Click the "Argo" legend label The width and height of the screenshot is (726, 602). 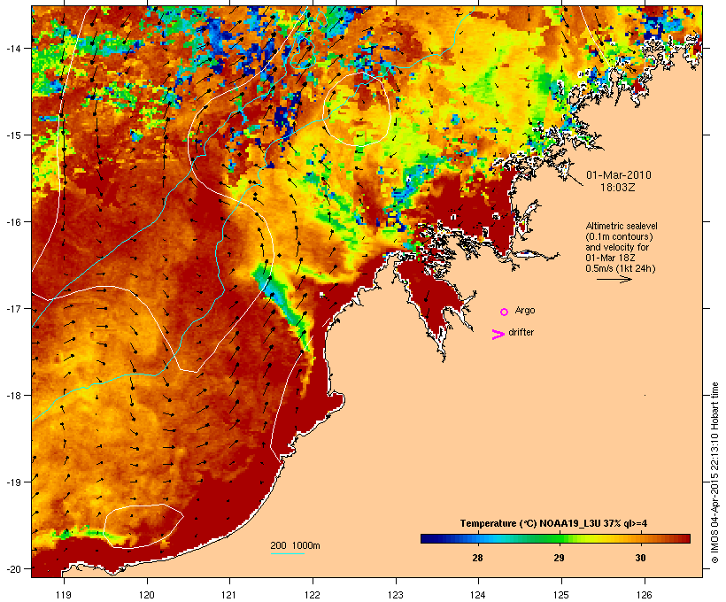pos(525,310)
